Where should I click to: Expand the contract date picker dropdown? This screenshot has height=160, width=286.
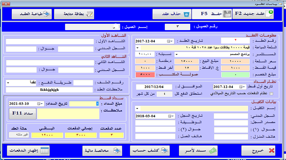pos(172,41)
